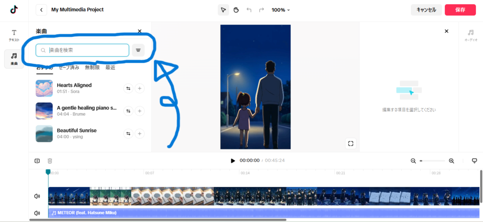This screenshot has height=222, width=483.
Task: Mute the METEOR audio track
Action: 37,213
